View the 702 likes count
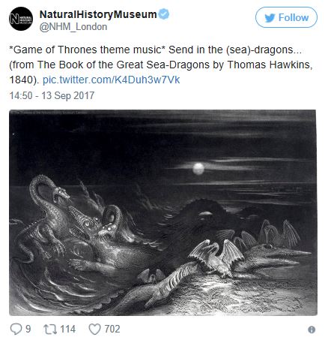The image size is (325, 340). click(x=112, y=329)
